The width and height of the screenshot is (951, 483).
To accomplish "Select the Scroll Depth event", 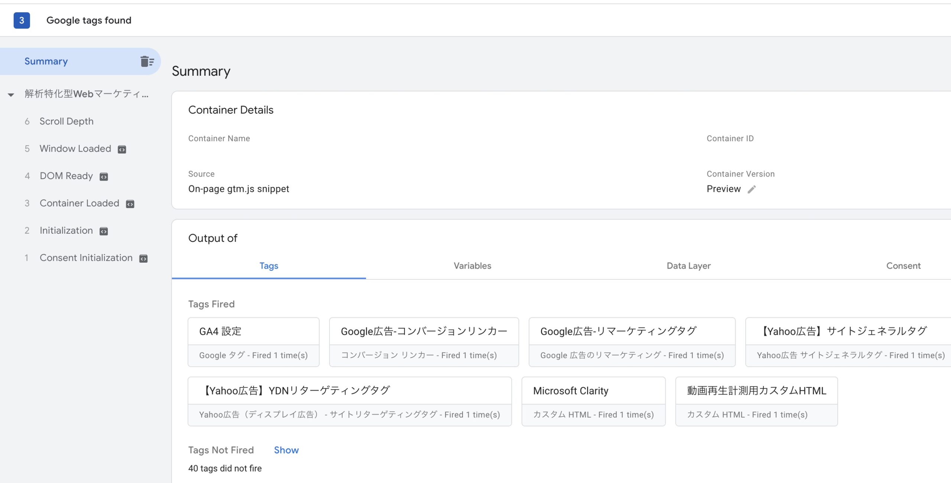I will coord(66,121).
